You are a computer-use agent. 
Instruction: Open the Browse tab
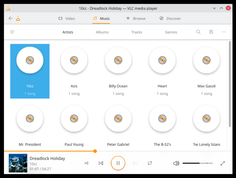(x=136, y=18)
